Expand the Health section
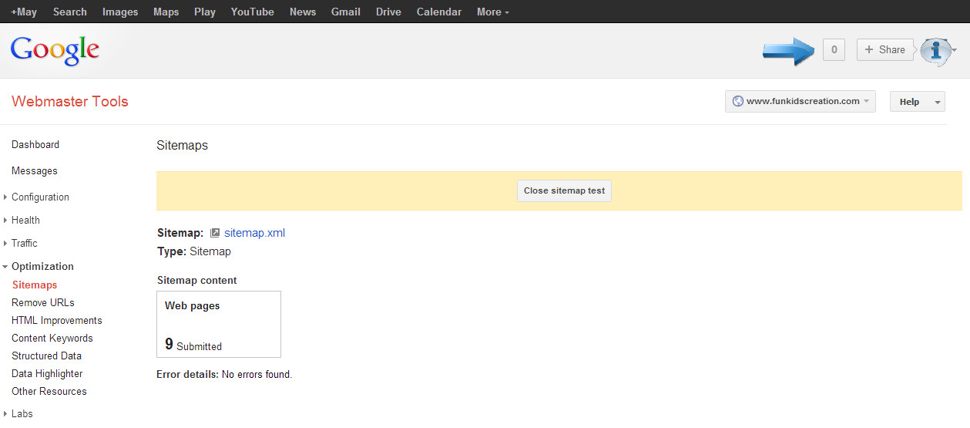 (x=22, y=220)
